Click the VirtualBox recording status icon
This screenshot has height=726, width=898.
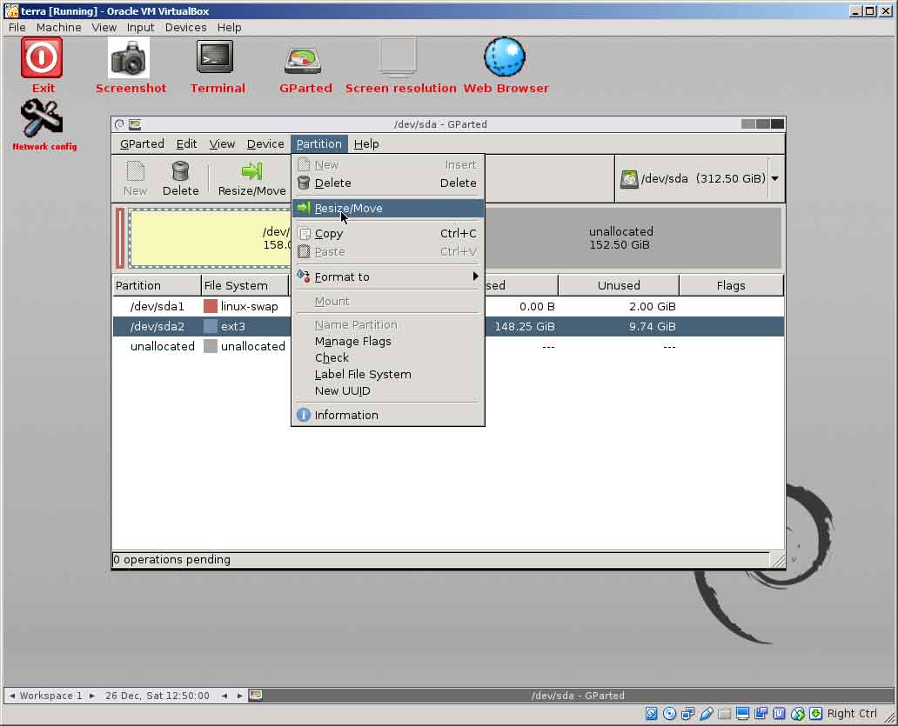coord(761,714)
